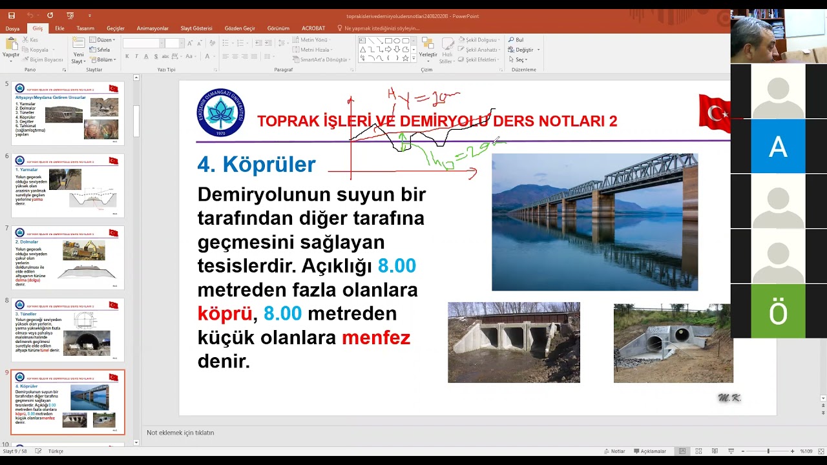This screenshot has height=465, width=827.
Task: Switch to the Ekle ribbon tab
Action: coord(59,28)
